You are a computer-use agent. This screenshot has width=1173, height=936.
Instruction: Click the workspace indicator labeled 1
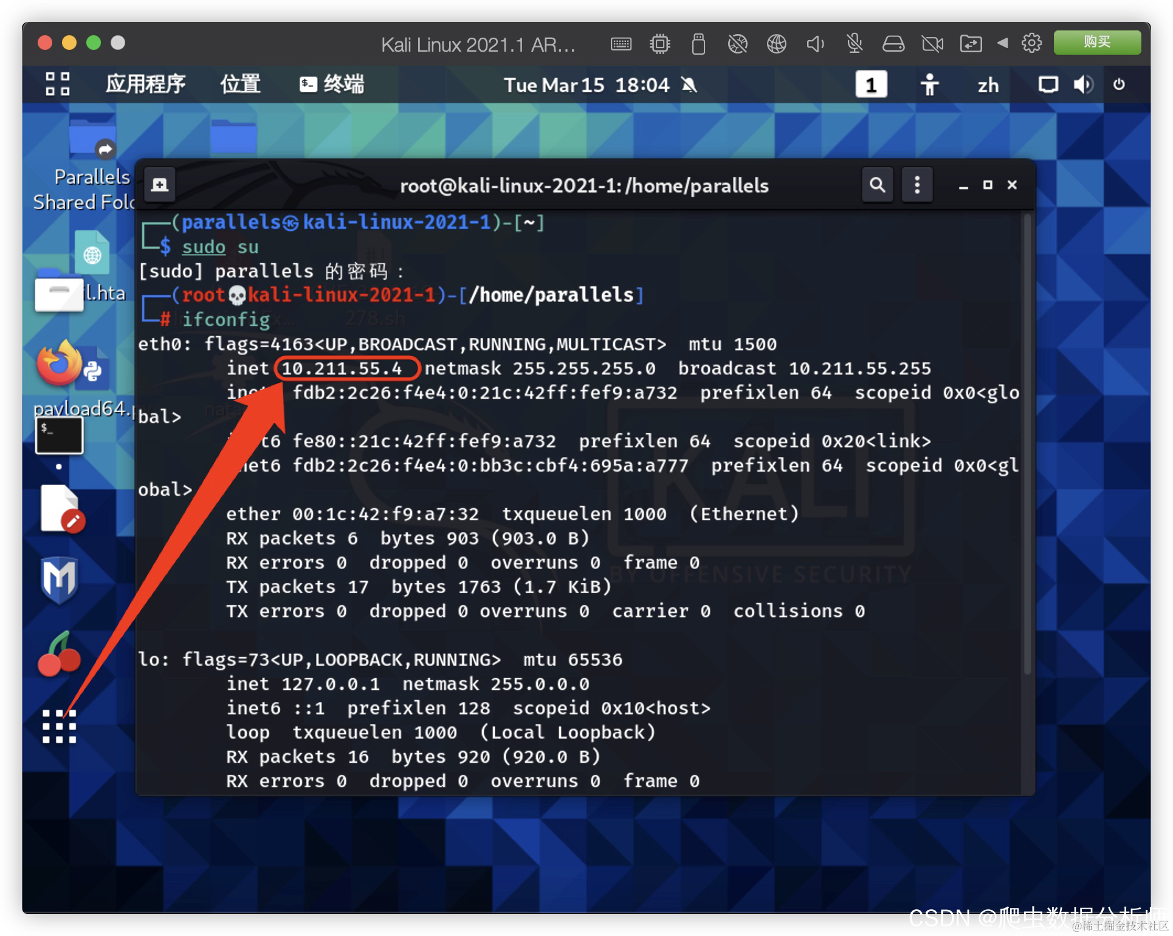click(x=871, y=85)
